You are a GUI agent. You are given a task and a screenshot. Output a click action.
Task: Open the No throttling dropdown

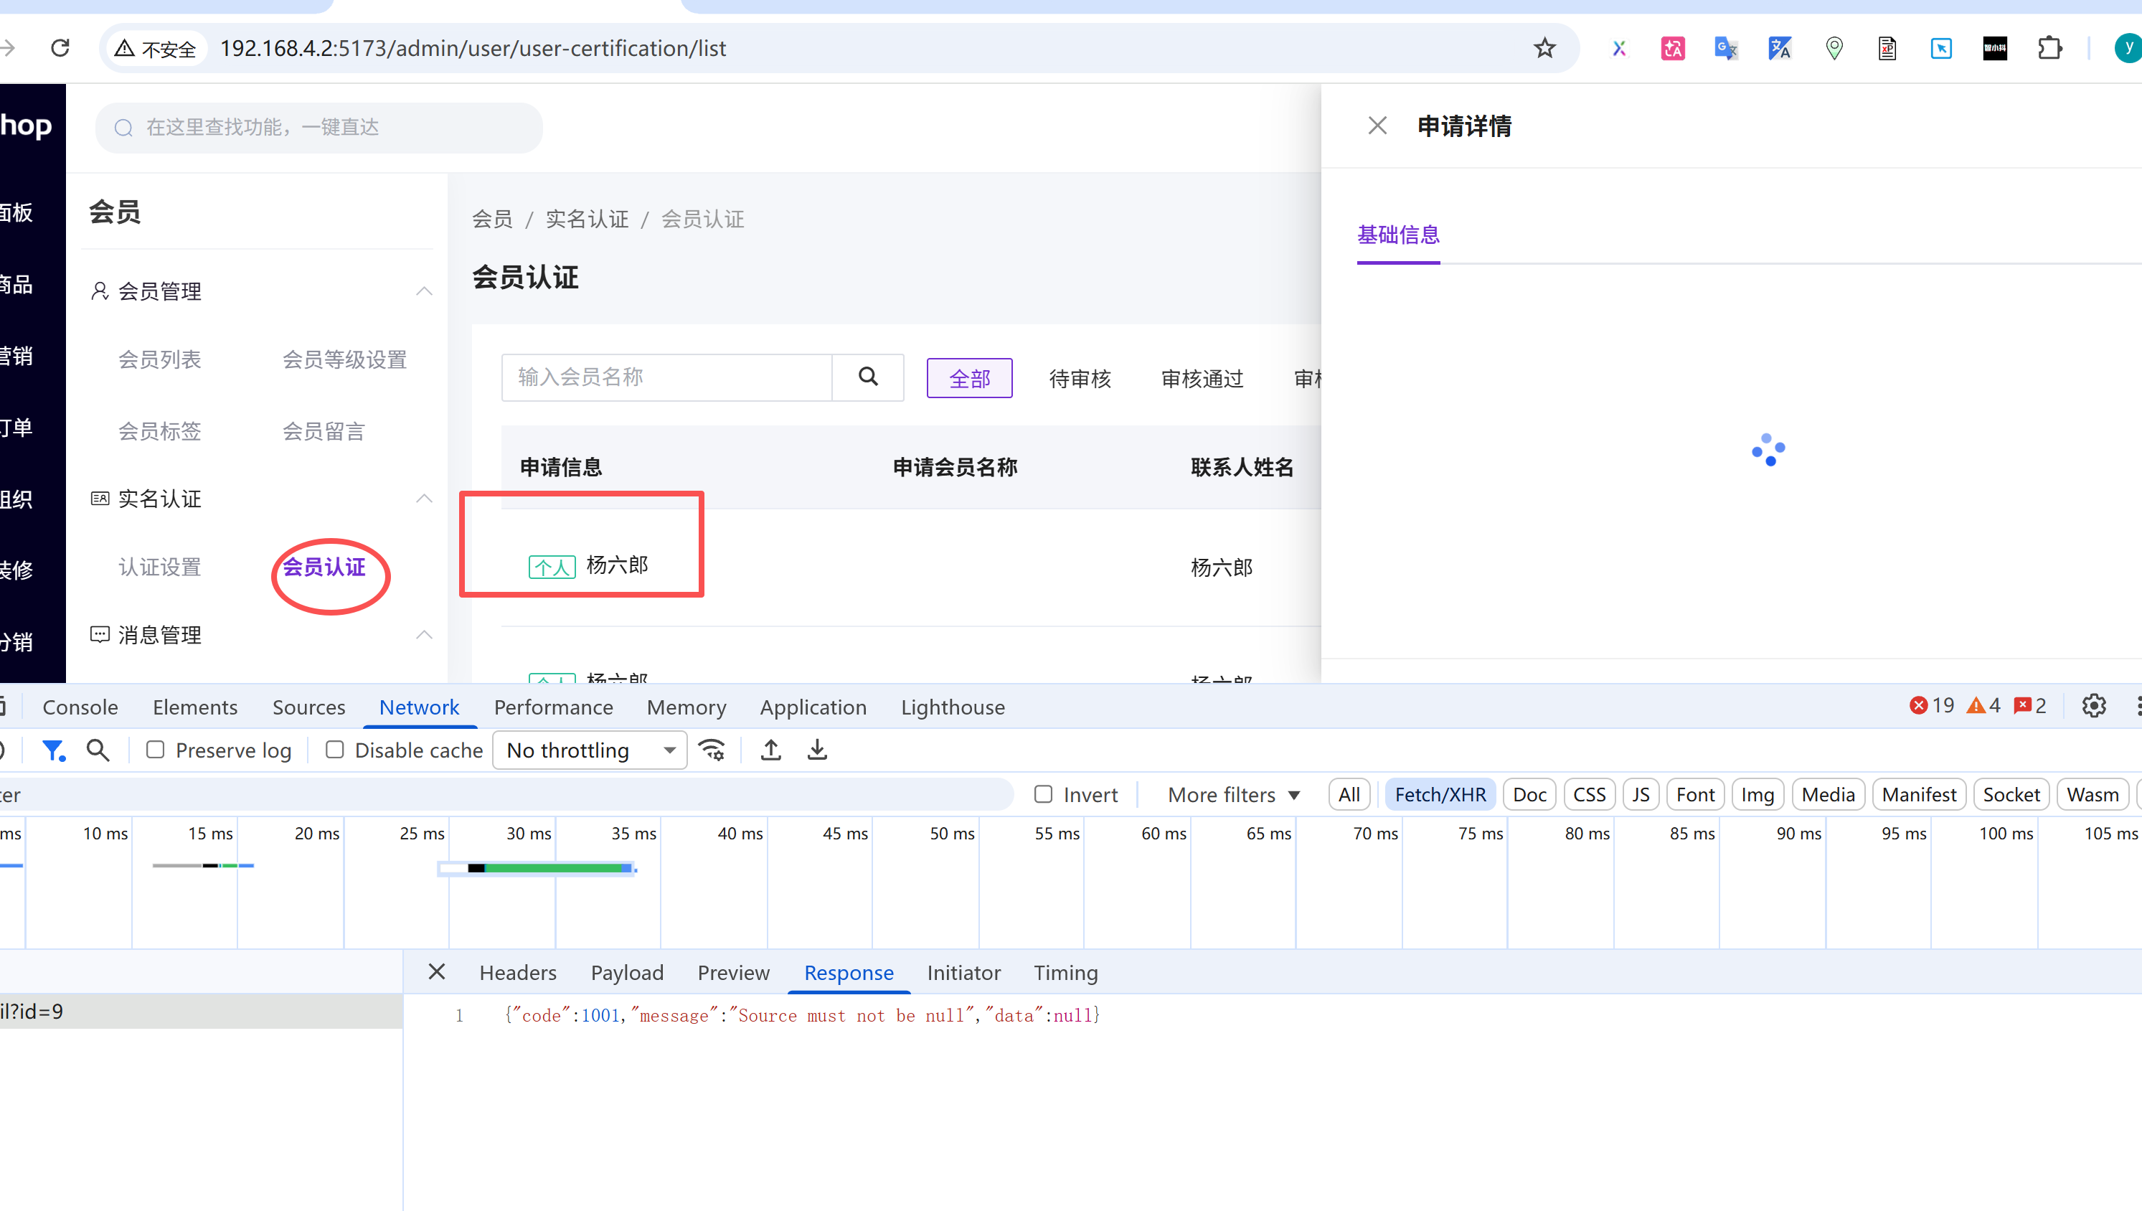pyautogui.click(x=590, y=750)
